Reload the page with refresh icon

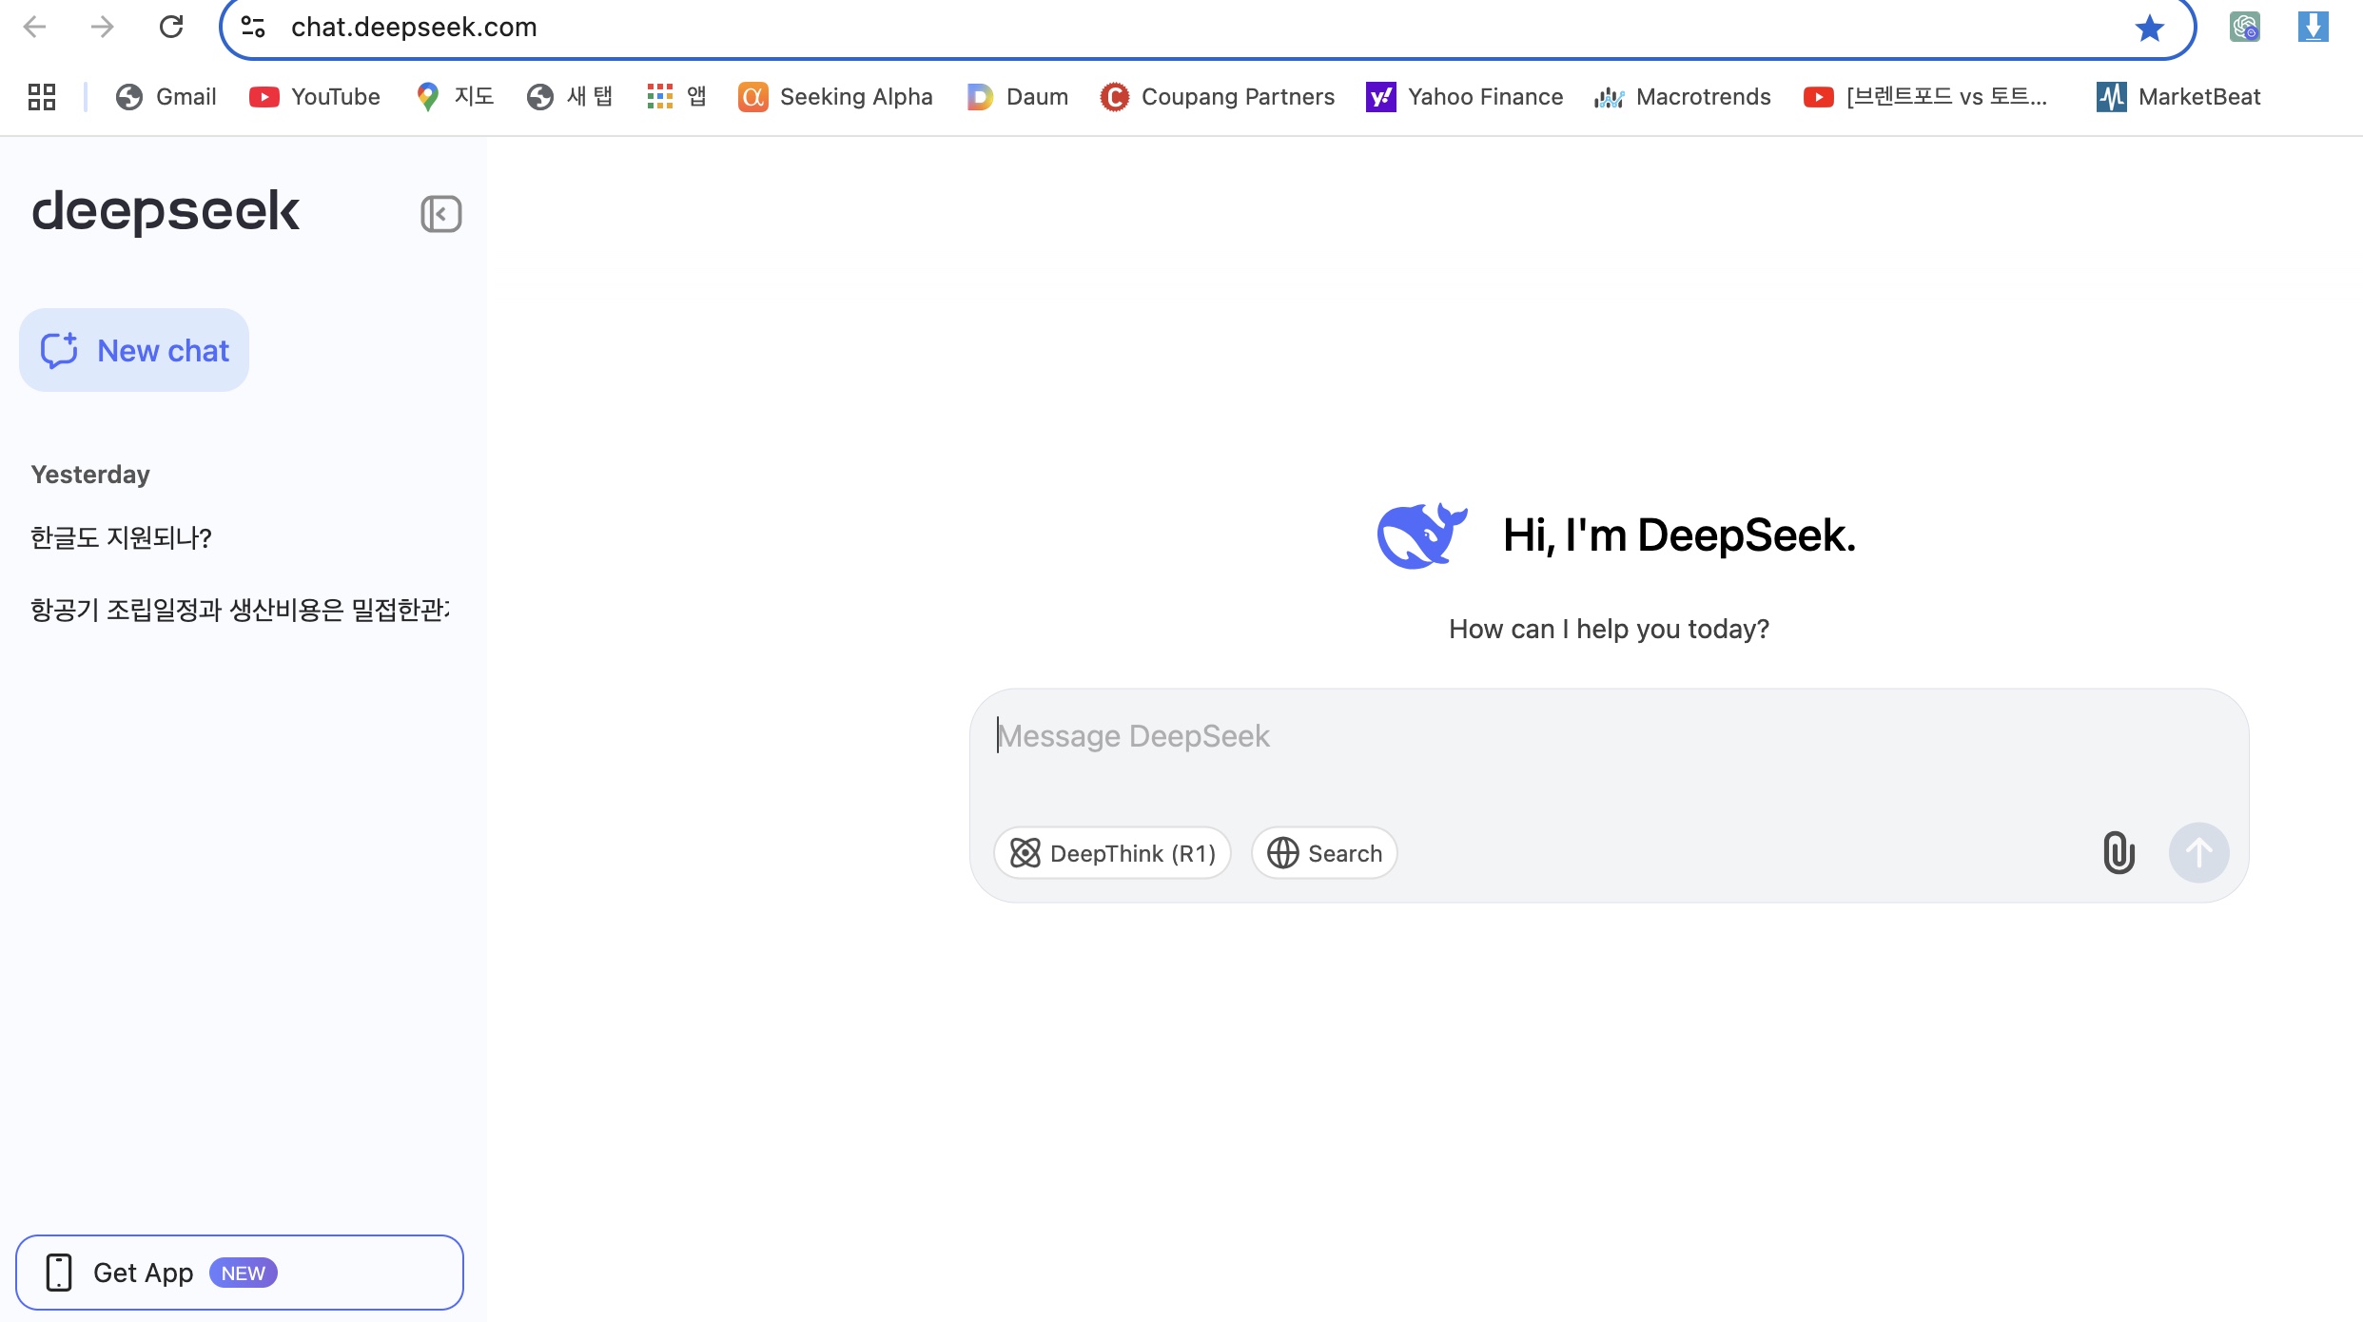tap(171, 27)
